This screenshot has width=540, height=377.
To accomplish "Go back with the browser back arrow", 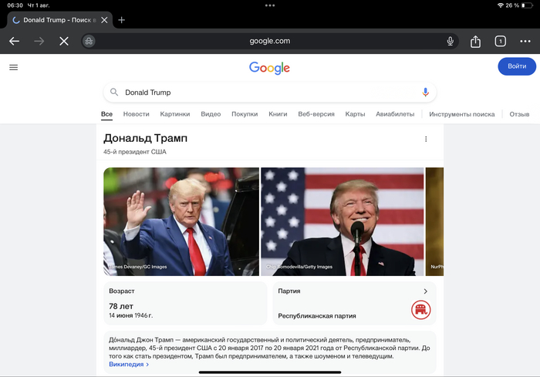I will [14, 42].
